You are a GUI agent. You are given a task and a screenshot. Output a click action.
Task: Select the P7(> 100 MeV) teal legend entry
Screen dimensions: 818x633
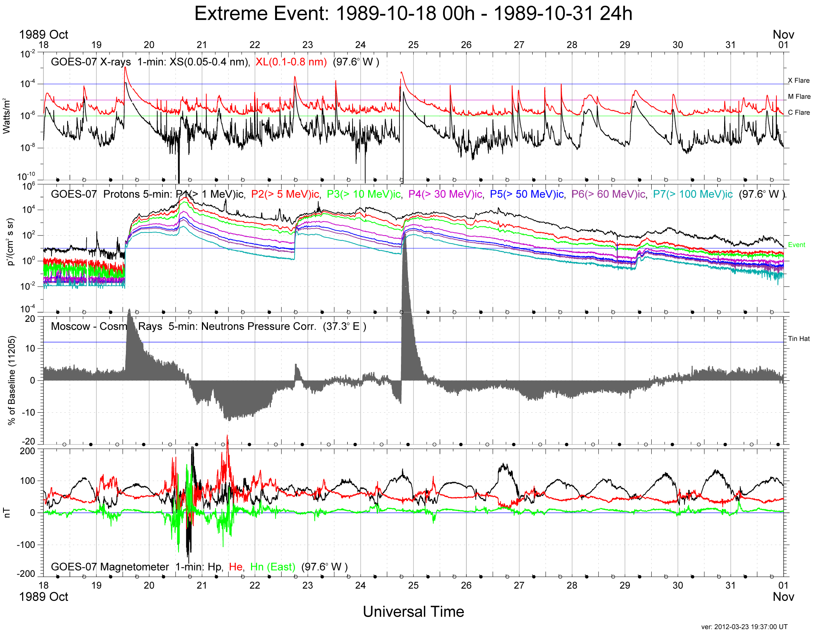click(x=692, y=194)
